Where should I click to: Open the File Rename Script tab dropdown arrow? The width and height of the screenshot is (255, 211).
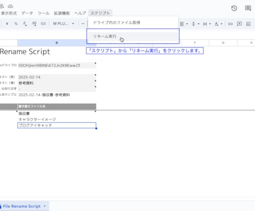pyautogui.click(x=45, y=206)
